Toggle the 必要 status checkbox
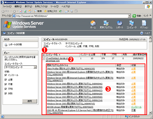Screen dimensions: 153x119 6,80
